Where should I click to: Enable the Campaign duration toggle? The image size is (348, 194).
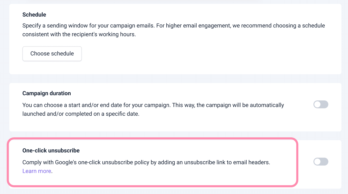(x=321, y=105)
